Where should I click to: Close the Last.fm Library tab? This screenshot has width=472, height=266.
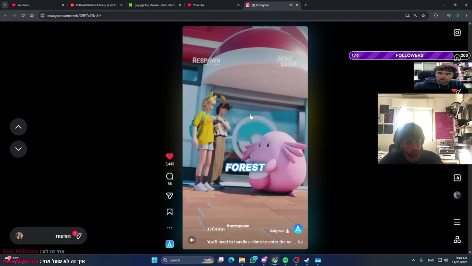pos(121,5)
